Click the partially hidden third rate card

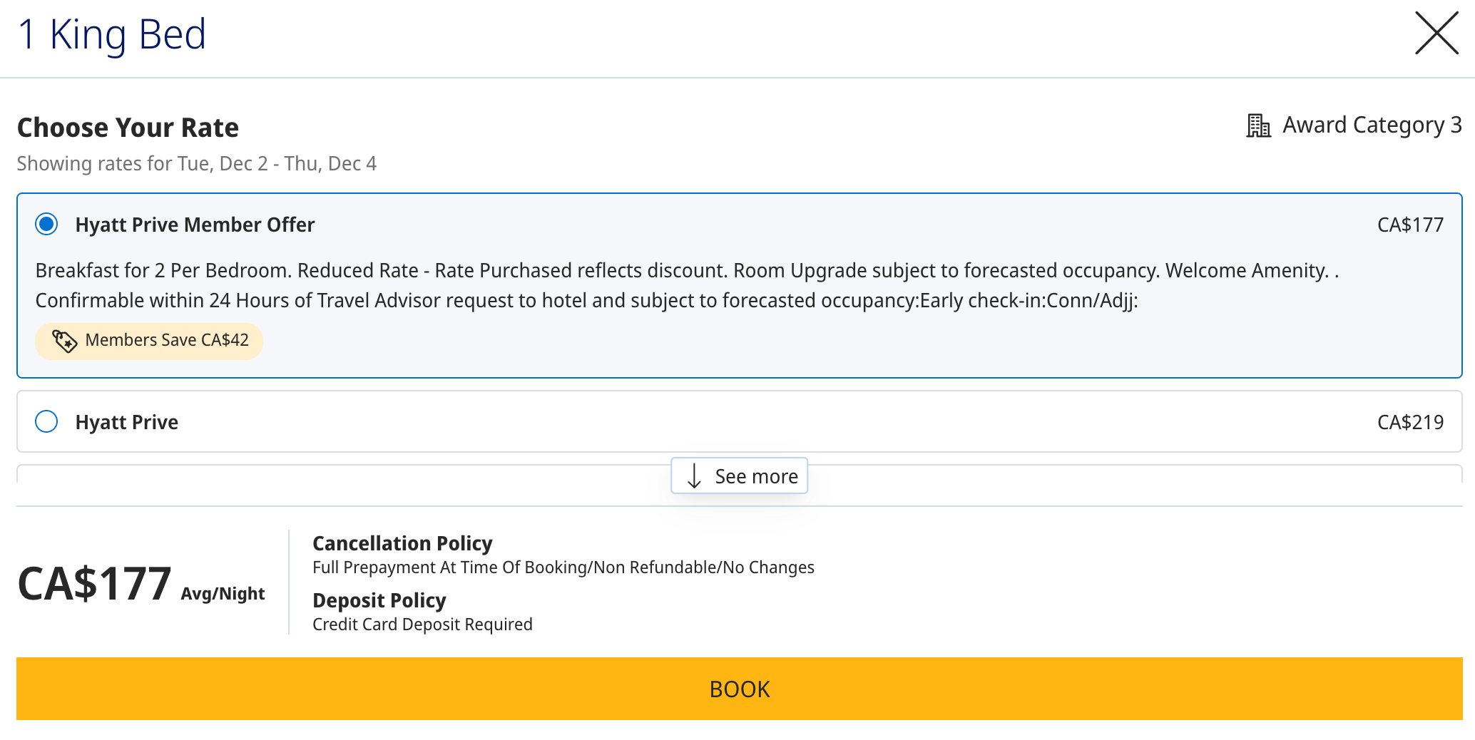pos(342,474)
